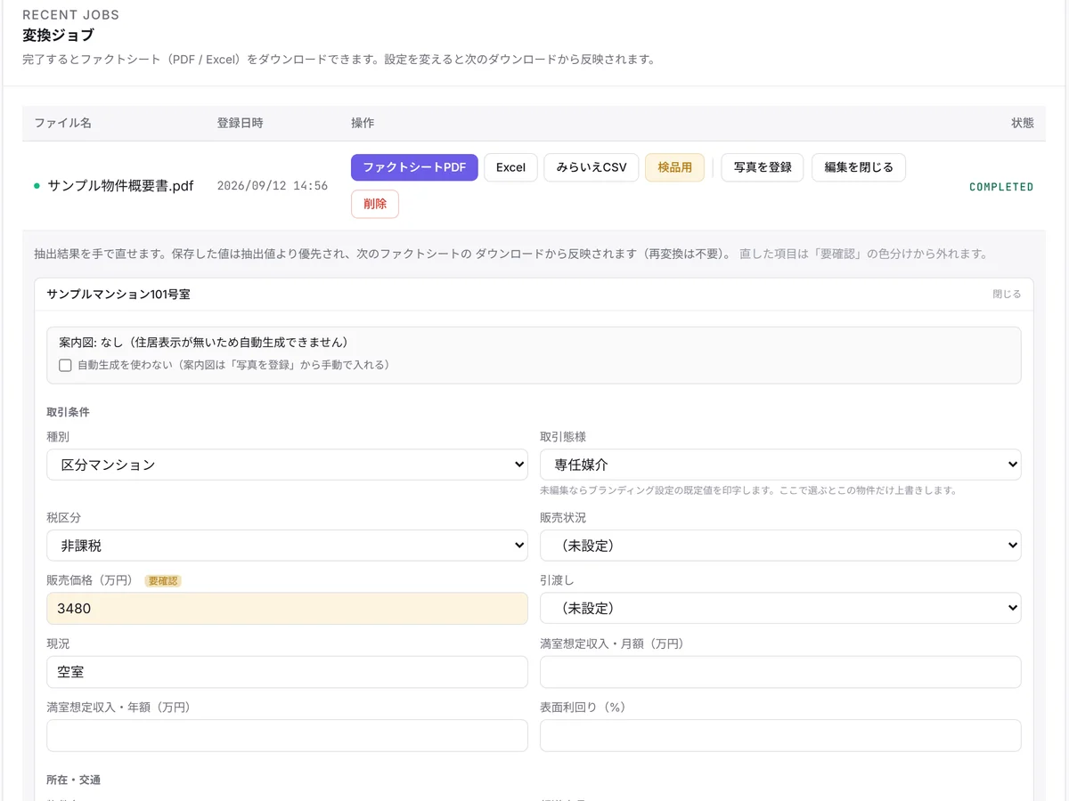Click the COMPLETED status label
This screenshot has height=801, width=1069.
(x=1001, y=187)
